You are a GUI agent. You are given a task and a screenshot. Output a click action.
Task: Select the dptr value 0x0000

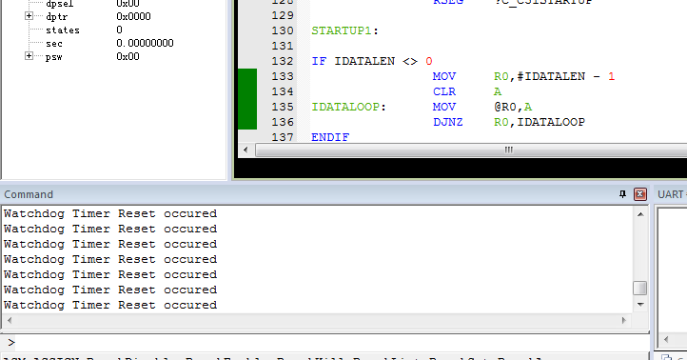(x=133, y=16)
